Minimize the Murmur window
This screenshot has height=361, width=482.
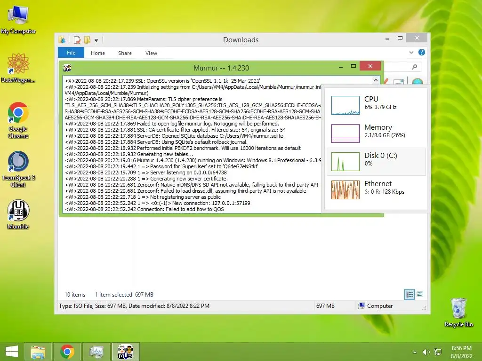[341, 66]
